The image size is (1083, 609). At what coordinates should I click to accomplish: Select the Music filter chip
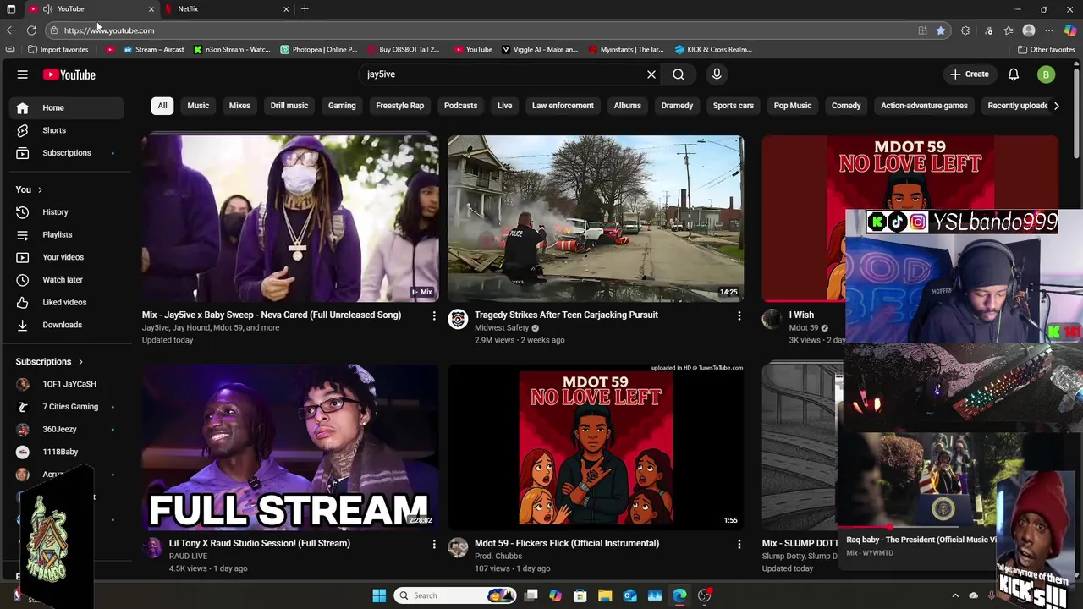click(x=198, y=106)
